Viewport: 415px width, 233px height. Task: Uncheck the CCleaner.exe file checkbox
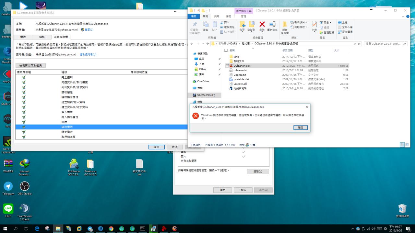click(227, 66)
